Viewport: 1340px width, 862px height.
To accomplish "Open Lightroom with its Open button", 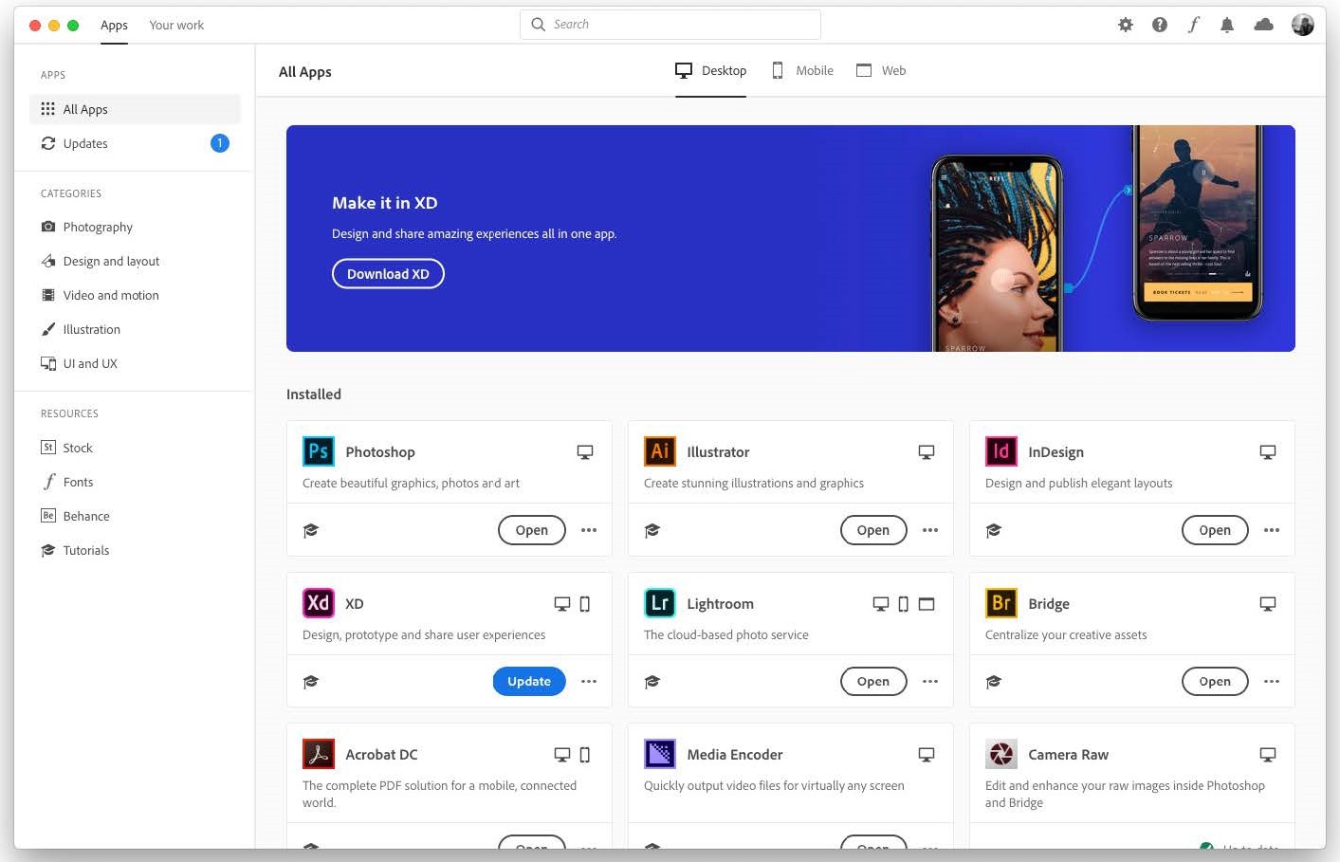I will [x=873, y=682].
